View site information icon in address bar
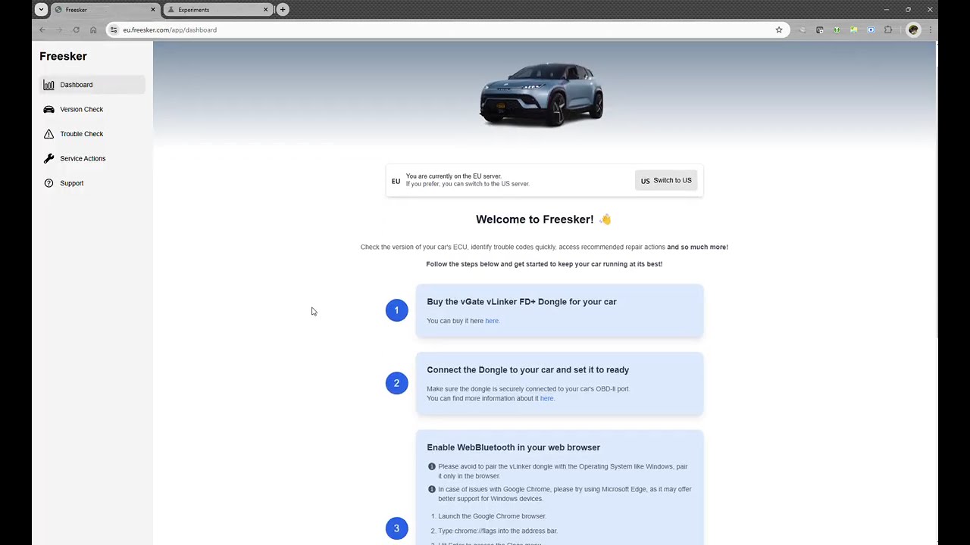The image size is (970, 545). 114,30
